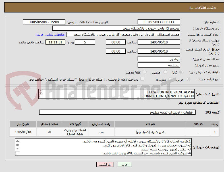Click the need date cell 1405/05/18
The height and width of the screenshot is (172, 224).
pyautogui.click(x=23, y=132)
